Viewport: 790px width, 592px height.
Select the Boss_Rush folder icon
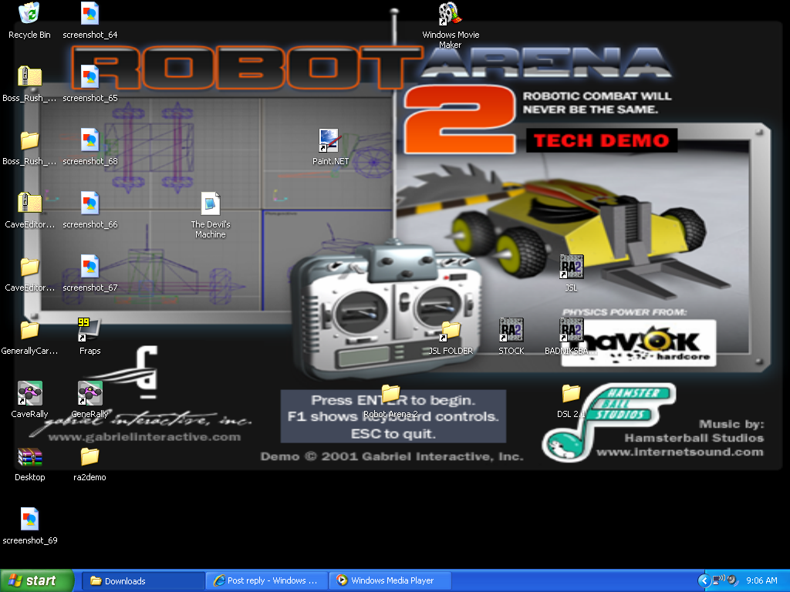(29, 140)
